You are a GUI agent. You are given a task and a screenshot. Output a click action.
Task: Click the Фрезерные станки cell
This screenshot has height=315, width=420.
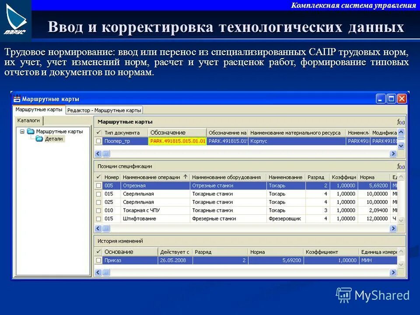click(x=228, y=219)
